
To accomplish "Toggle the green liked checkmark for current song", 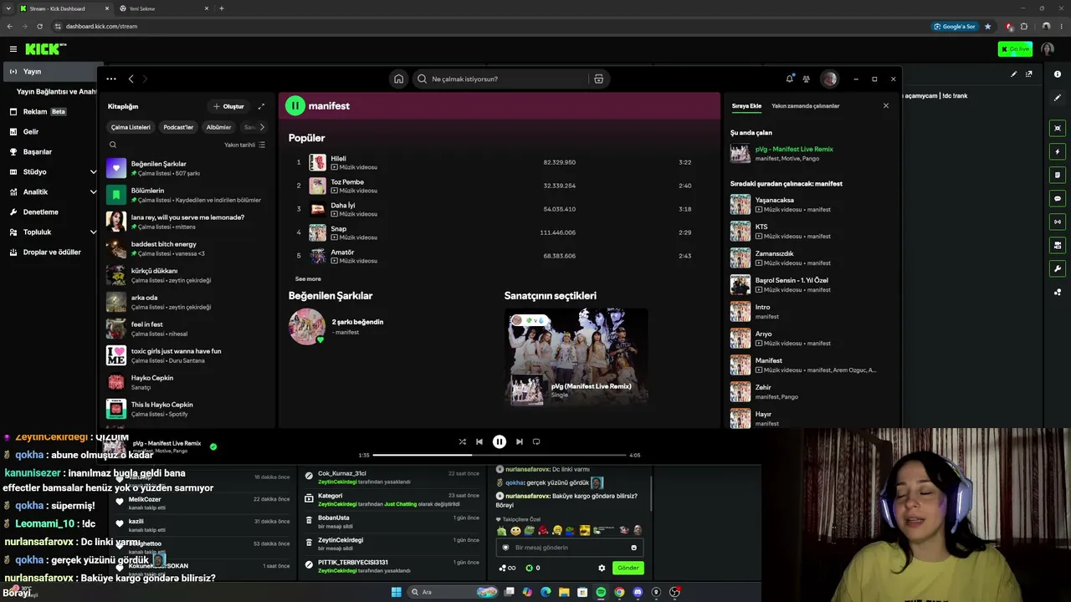I will click(x=213, y=446).
